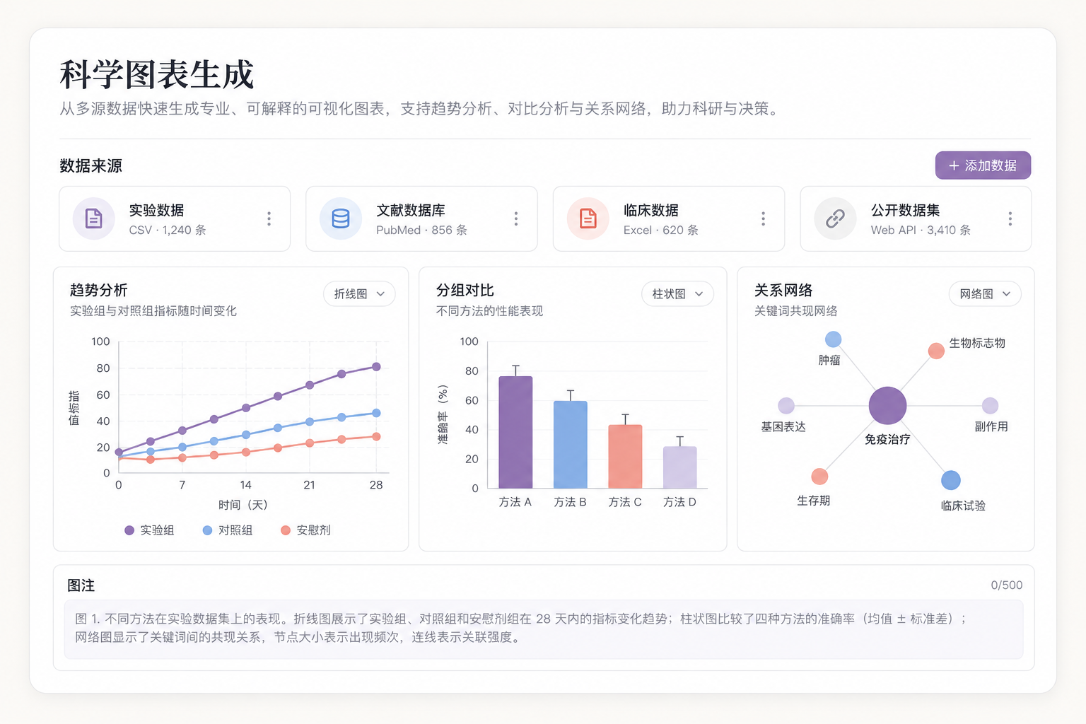Click the 公开数据集 link icon
The height and width of the screenshot is (724, 1086).
(x=835, y=218)
